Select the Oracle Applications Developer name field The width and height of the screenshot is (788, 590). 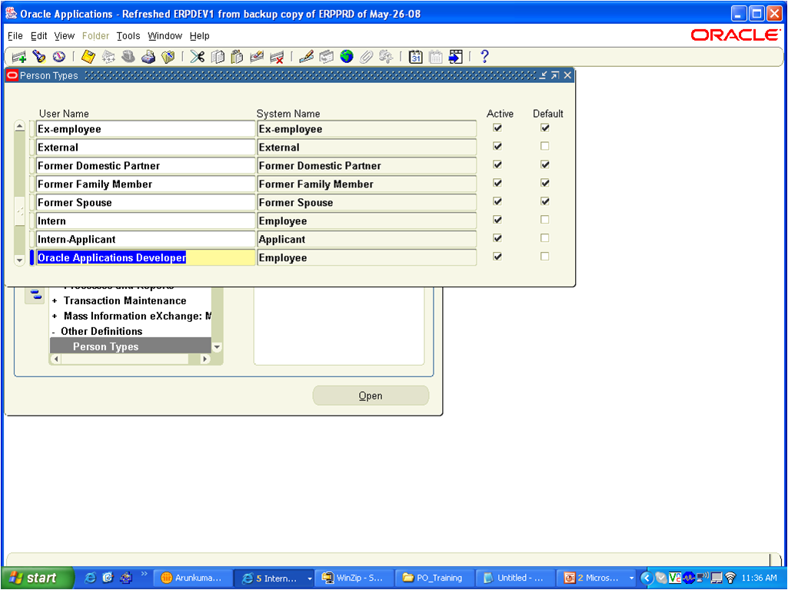point(145,257)
